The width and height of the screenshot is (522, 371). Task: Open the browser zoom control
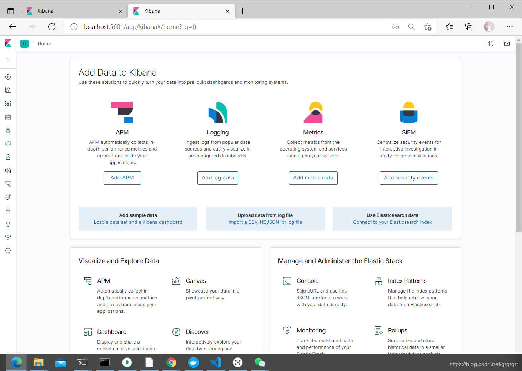pos(411,27)
